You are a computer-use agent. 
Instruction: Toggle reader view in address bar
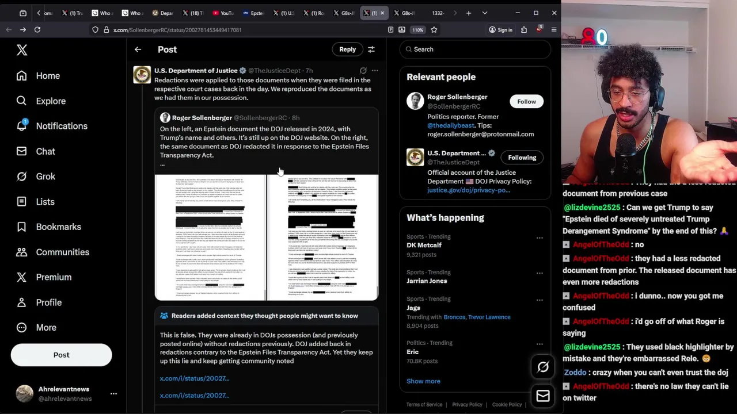click(x=391, y=30)
